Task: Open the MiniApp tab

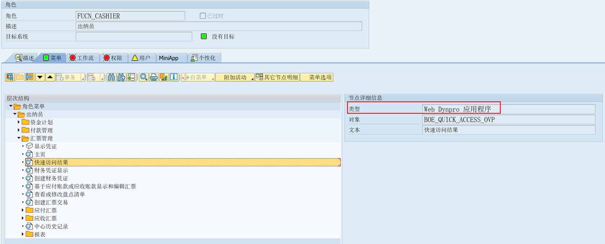Action: [170, 58]
